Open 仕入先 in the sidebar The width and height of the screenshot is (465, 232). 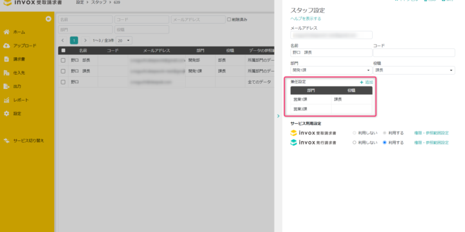pyautogui.click(x=19, y=73)
